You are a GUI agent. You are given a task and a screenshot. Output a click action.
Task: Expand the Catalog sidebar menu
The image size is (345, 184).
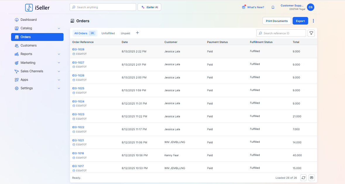59,28
